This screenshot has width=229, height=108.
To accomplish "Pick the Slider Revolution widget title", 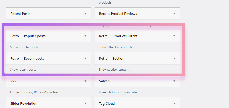I will [x=24, y=103].
